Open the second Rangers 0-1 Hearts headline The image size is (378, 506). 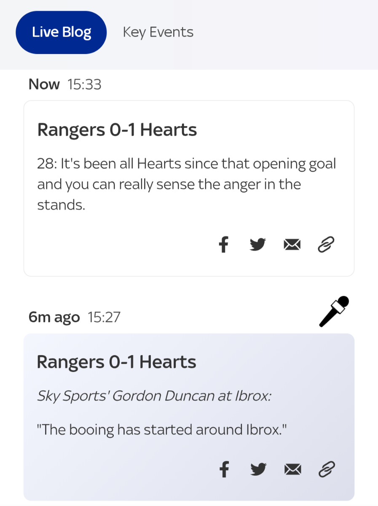(x=117, y=362)
